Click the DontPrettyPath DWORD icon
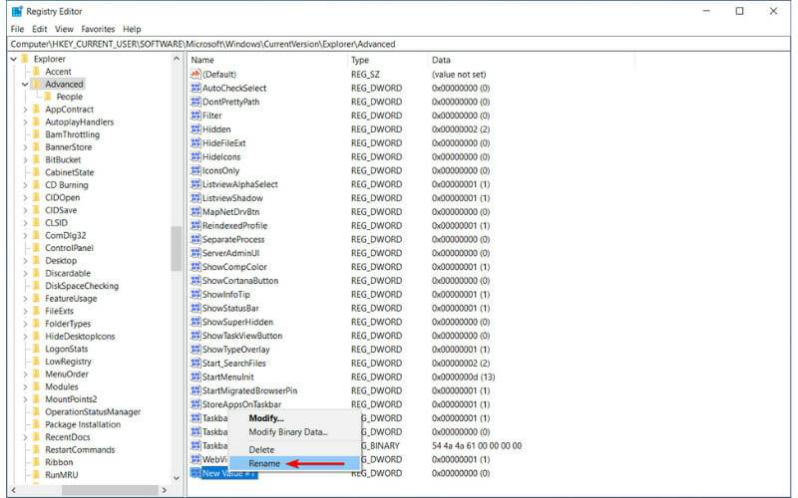The width and height of the screenshot is (798, 498). click(196, 102)
